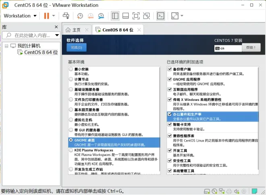This screenshot has height=195, width=266.
Task: Click the network adapter status bar icon
Action: (x=222, y=191)
